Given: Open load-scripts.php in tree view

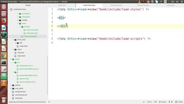Looking at the screenshot, I should pyautogui.click(x=32, y=30).
